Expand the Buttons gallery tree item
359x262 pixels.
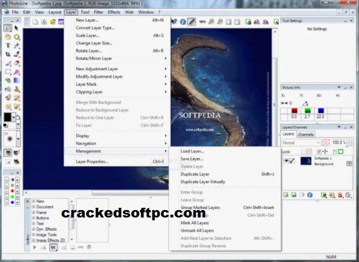point(34,218)
